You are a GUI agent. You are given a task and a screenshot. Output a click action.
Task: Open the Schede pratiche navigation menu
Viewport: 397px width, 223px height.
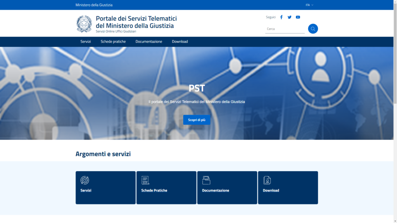pos(113,41)
